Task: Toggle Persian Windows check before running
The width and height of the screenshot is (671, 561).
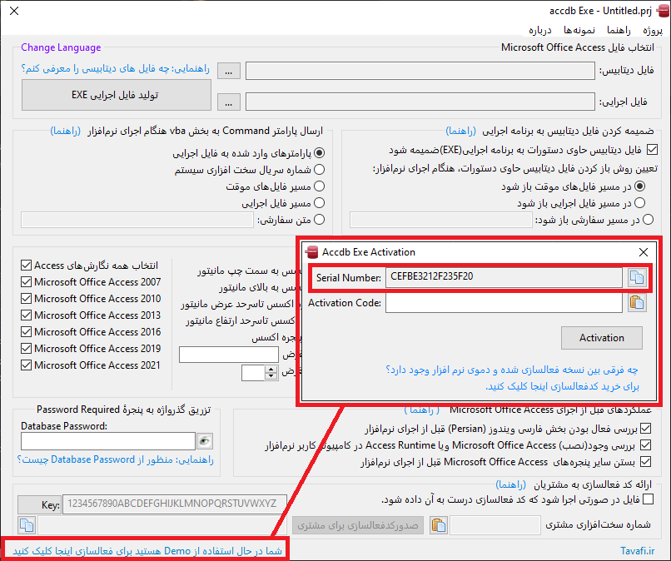Action: [x=646, y=429]
